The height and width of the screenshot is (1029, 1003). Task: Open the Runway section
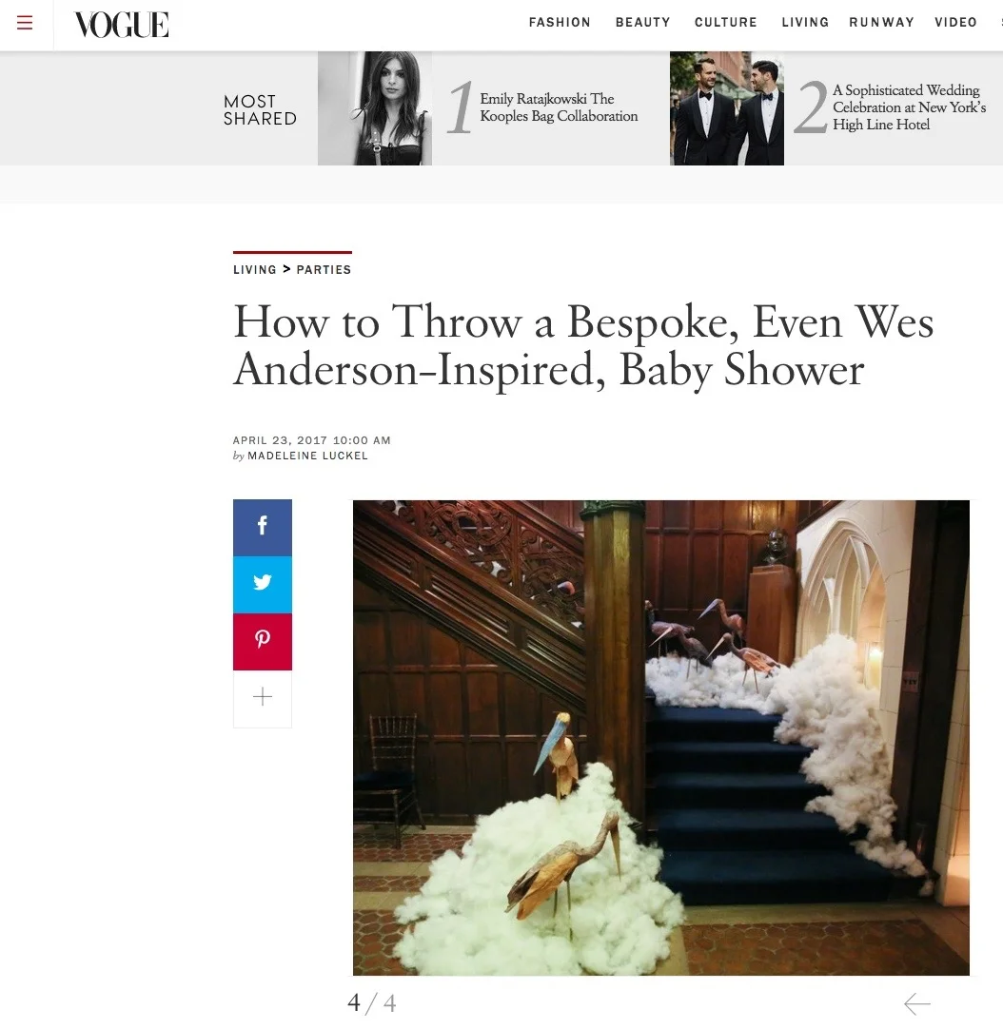881,22
